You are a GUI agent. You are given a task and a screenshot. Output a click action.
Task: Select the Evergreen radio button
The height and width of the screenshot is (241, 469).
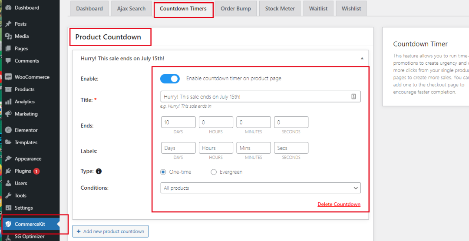pyautogui.click(x=214, y=172)
